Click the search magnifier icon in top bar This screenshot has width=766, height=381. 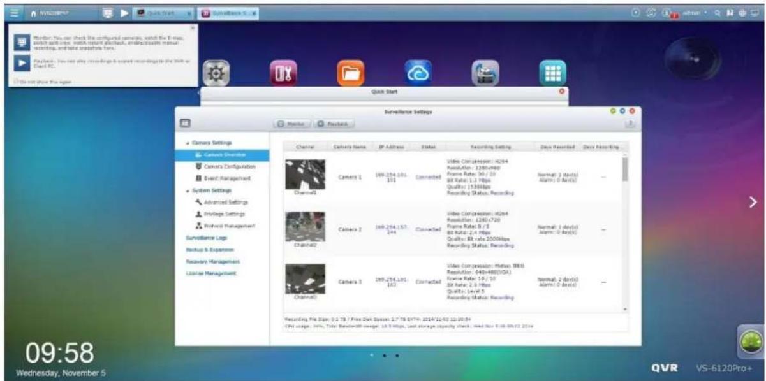coord(719,13)
